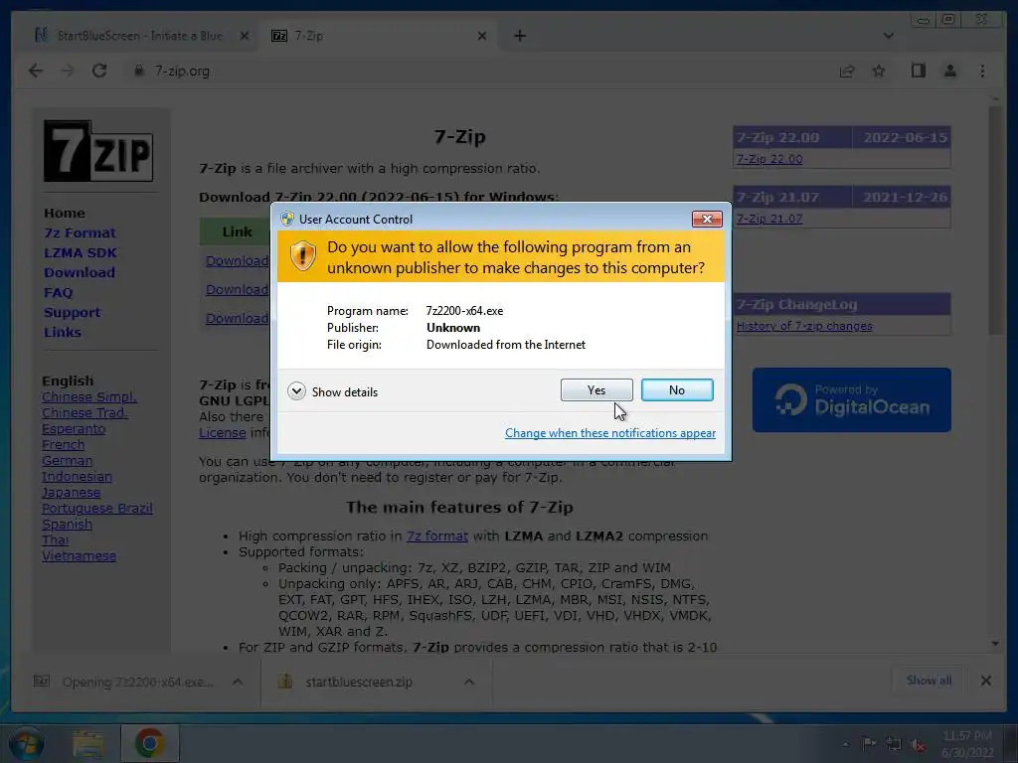Click the 7-Zip logo image
Screen dimensions: 1018x763
(x=98, y=151)
